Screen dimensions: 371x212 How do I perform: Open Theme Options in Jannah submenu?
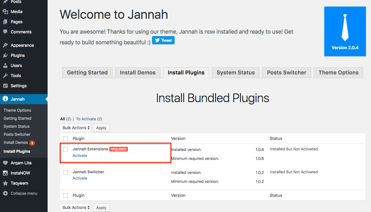pos(17,110)
